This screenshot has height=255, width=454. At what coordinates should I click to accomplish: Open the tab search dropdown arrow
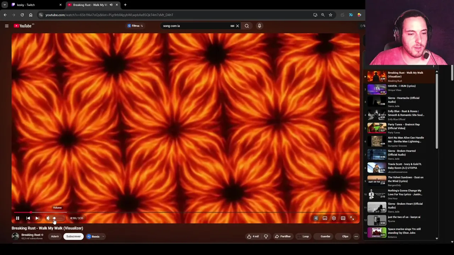click(5, 5)
